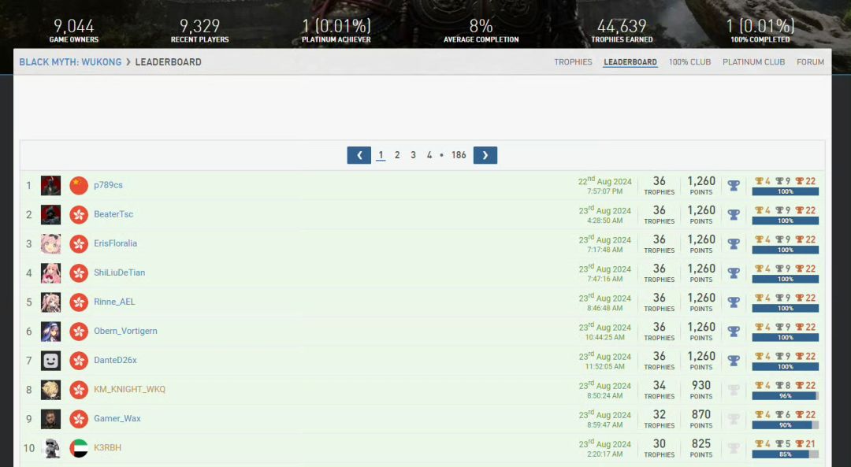Open ErisFloralia profile link

[x=116, y=243]
